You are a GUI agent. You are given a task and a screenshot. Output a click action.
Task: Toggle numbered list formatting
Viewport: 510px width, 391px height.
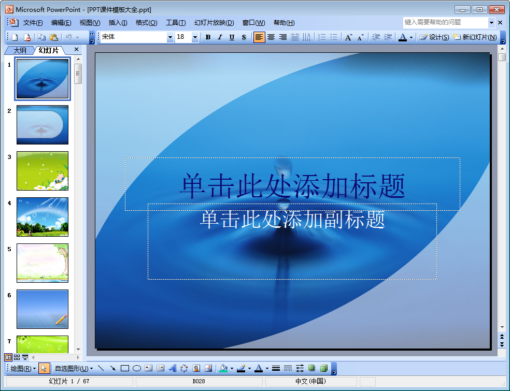coord(322,37)
